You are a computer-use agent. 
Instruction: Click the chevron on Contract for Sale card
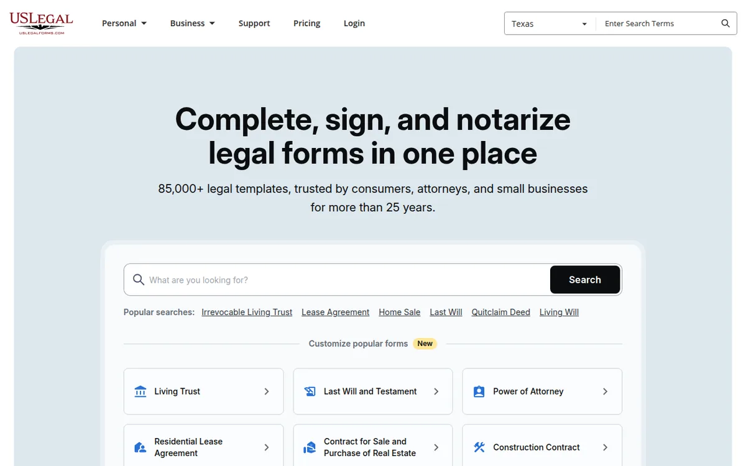(436, 447)
